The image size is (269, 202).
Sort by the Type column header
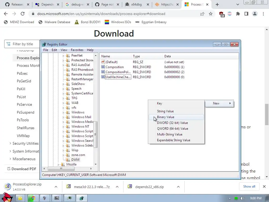point(147,56)
